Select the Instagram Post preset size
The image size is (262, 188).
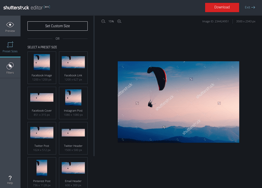73,102
